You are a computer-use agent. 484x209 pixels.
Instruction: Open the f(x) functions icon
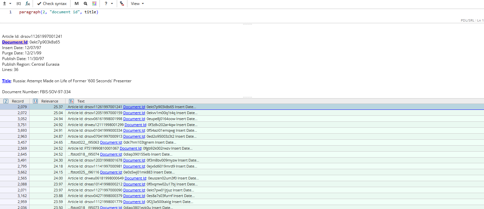28,4
